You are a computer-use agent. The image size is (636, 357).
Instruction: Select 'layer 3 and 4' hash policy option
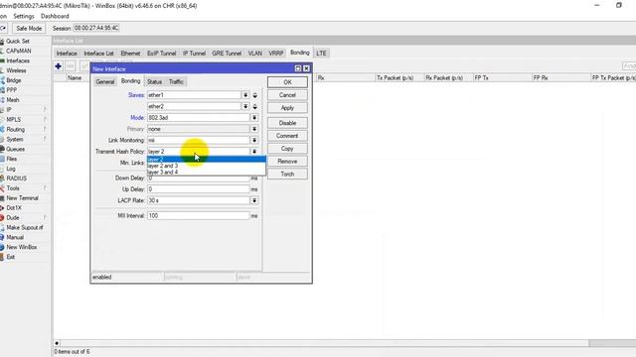coord(207,172)
